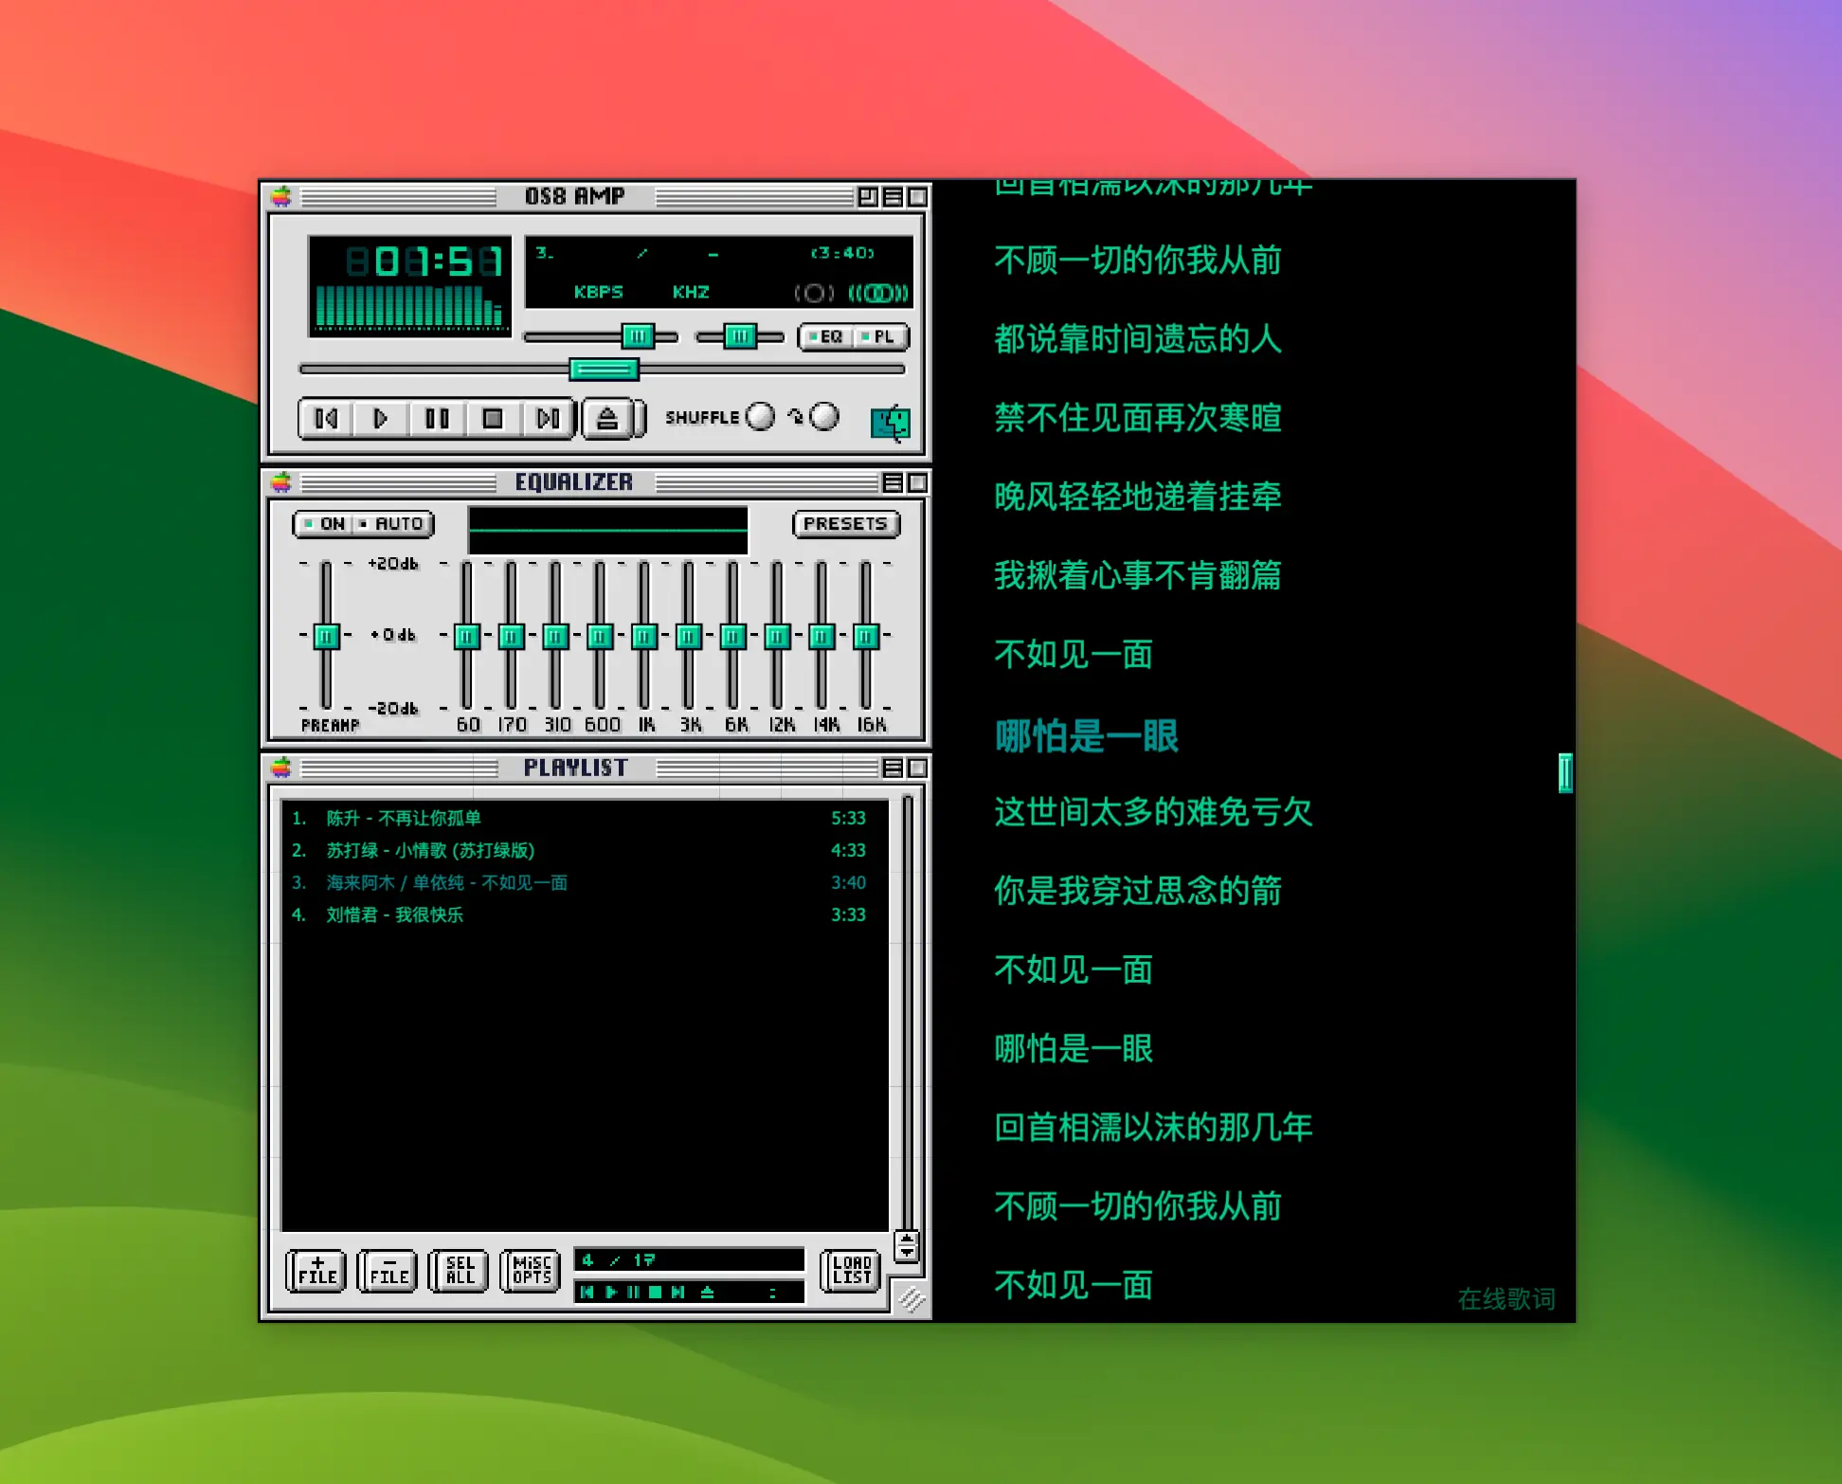Click the 3K band slider knob
This screenshot has width=1842, height=1484.
(x=689, y=636)
